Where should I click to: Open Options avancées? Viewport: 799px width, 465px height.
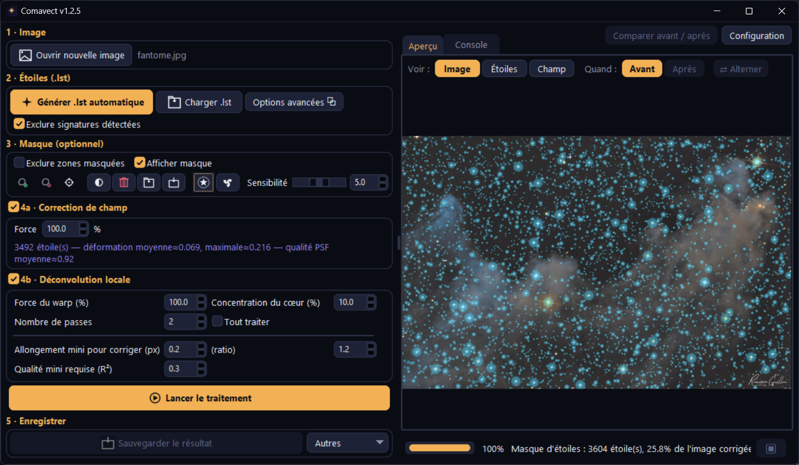tap(294, 102)
